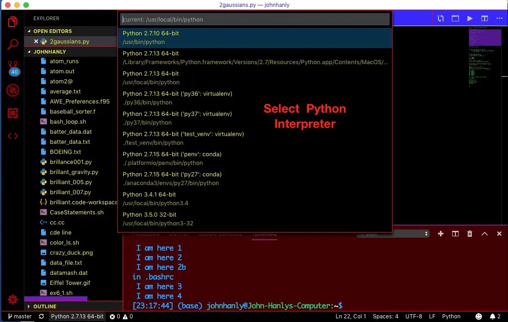Run the Python file with play icon
This screenshot has height=322, width=508.
(470, 18)
